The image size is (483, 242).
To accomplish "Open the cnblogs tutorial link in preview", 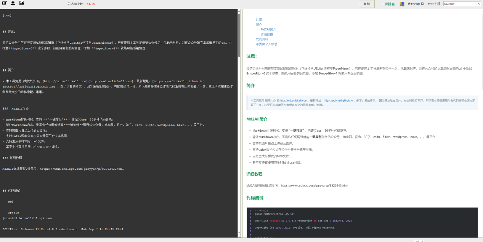I will [x=314, y=186].
